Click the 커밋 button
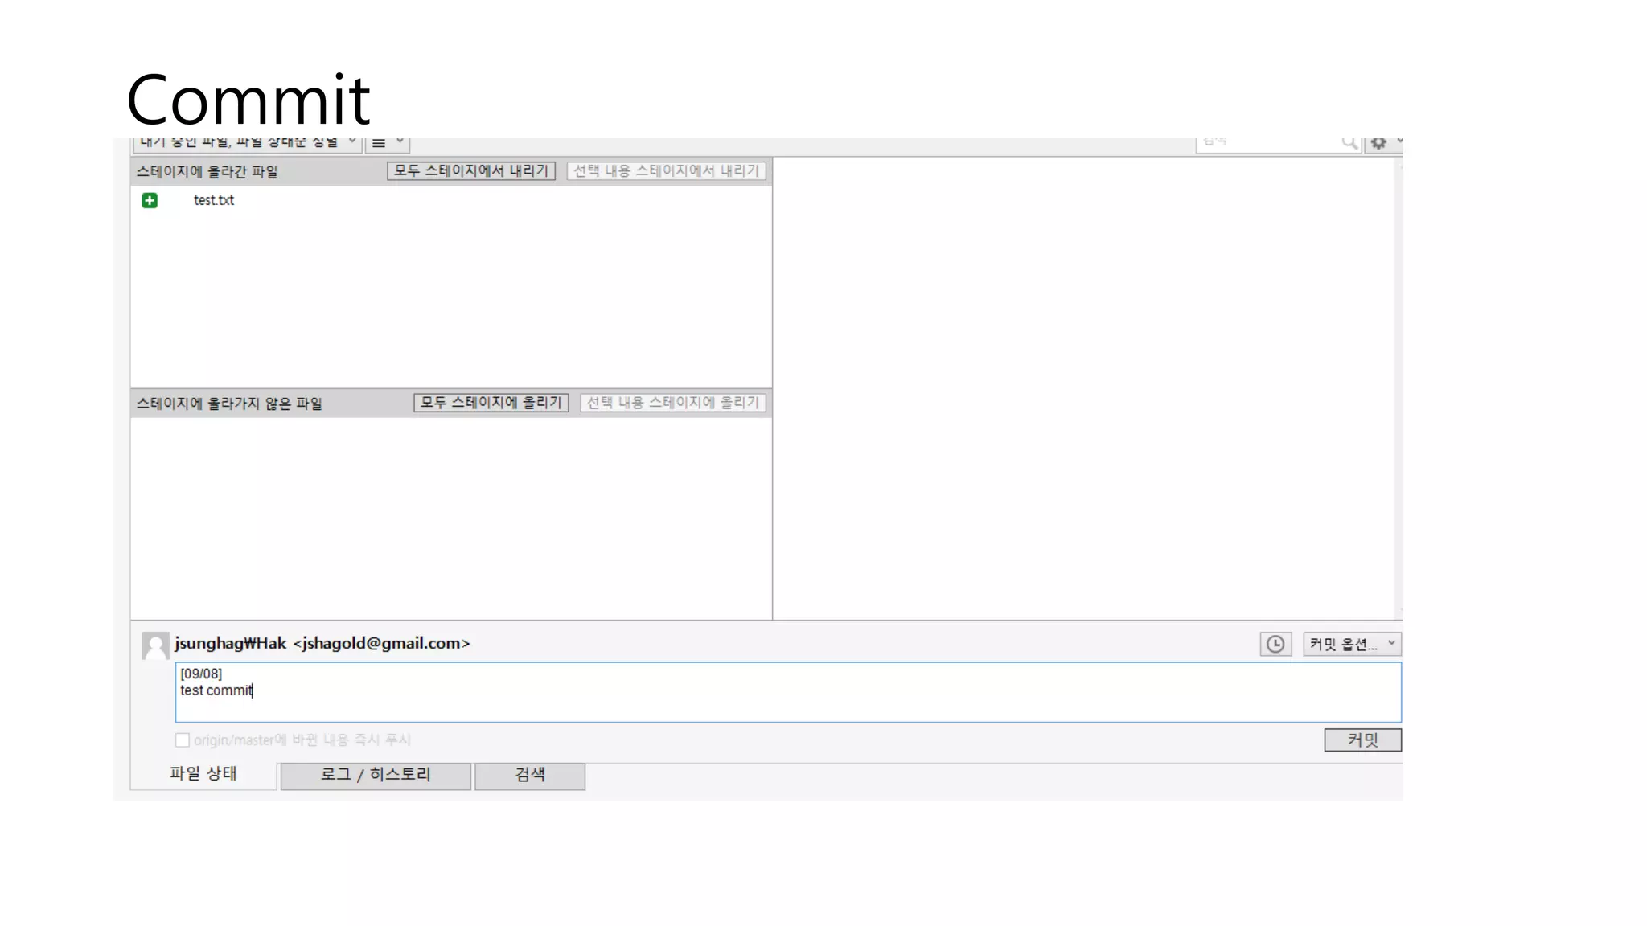This screenshot has height=926, width=1647. 1362,740
